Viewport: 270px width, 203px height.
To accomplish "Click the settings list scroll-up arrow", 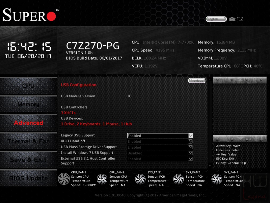I will [x=210, y=79].
